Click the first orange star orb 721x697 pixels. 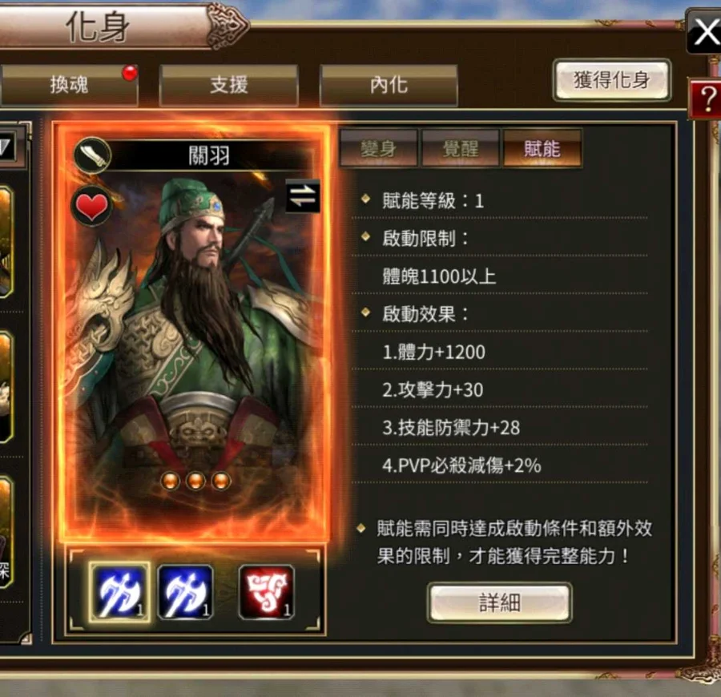coord(170,481)
